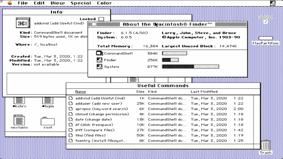Viewport: 283px width, 159px height.
Task: Open the Special menu
Action: [x=81, y=3]
